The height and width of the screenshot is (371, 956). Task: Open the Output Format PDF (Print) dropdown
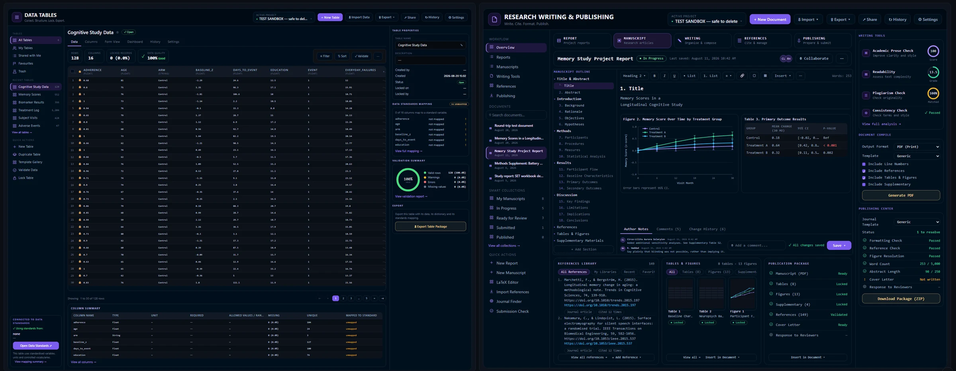click(917, 146)
